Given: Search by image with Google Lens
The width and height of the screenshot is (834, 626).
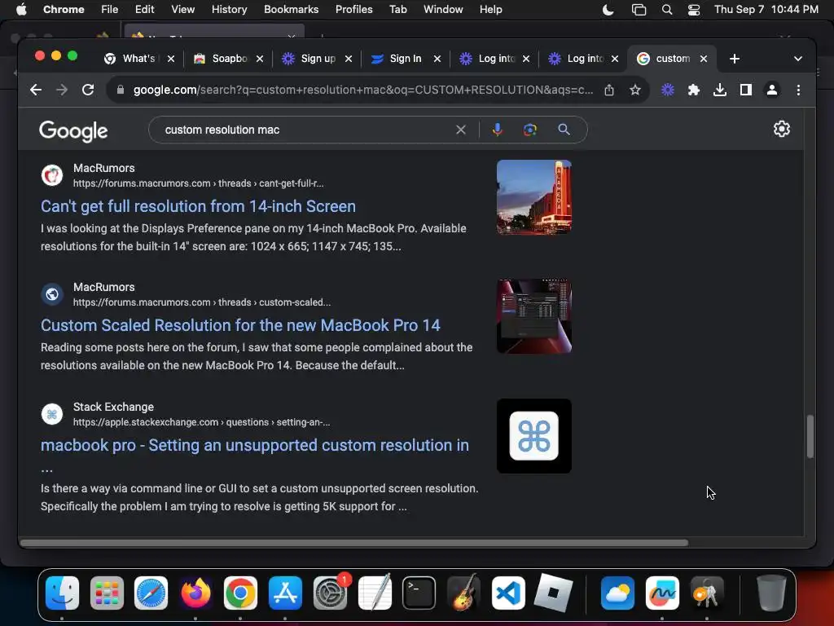Looking at the screenshot, I should [529, 130].
